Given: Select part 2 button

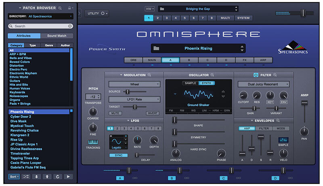Looking at the screenshot, I should 157,18.
